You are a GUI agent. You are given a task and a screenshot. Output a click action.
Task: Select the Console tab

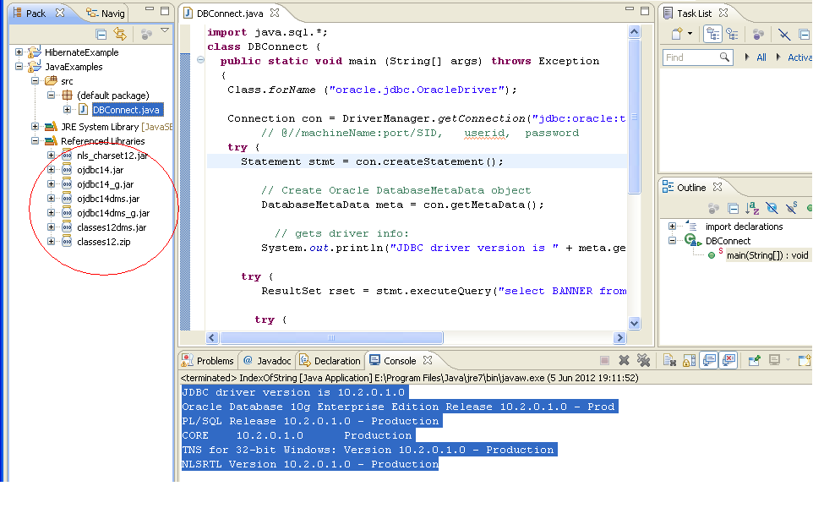point(392,360)
